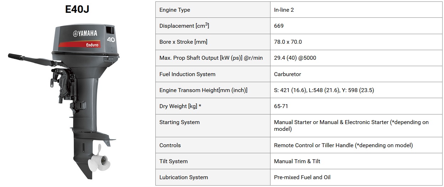The image size is (444, 187).
Task: Select the Starting System label cell
Action: click(213, 125)
